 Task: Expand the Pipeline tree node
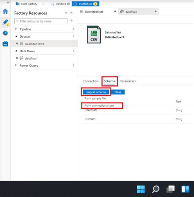point(16,29)
